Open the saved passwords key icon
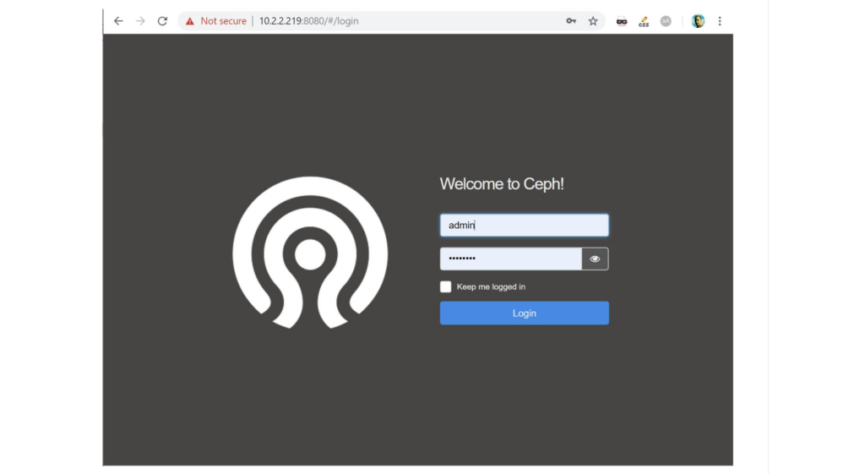Viewport: 865px width, 474px height. click(571, 21)
